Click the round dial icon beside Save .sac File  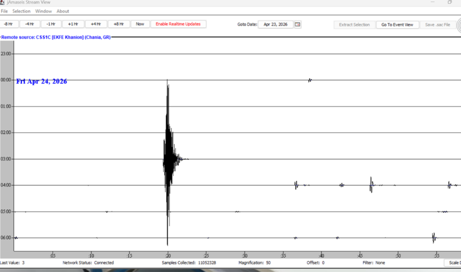pyautogui.click(x=459, y=25)
